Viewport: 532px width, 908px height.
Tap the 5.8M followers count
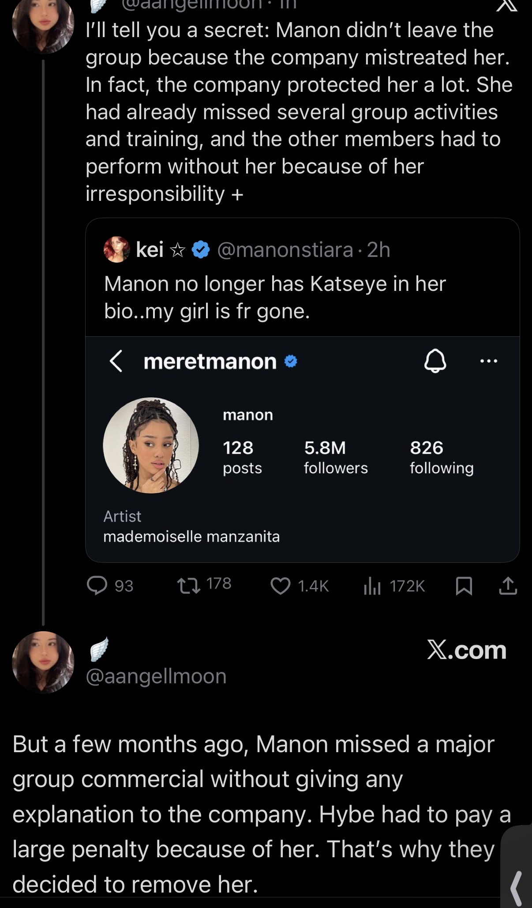(x=335, y=457)
